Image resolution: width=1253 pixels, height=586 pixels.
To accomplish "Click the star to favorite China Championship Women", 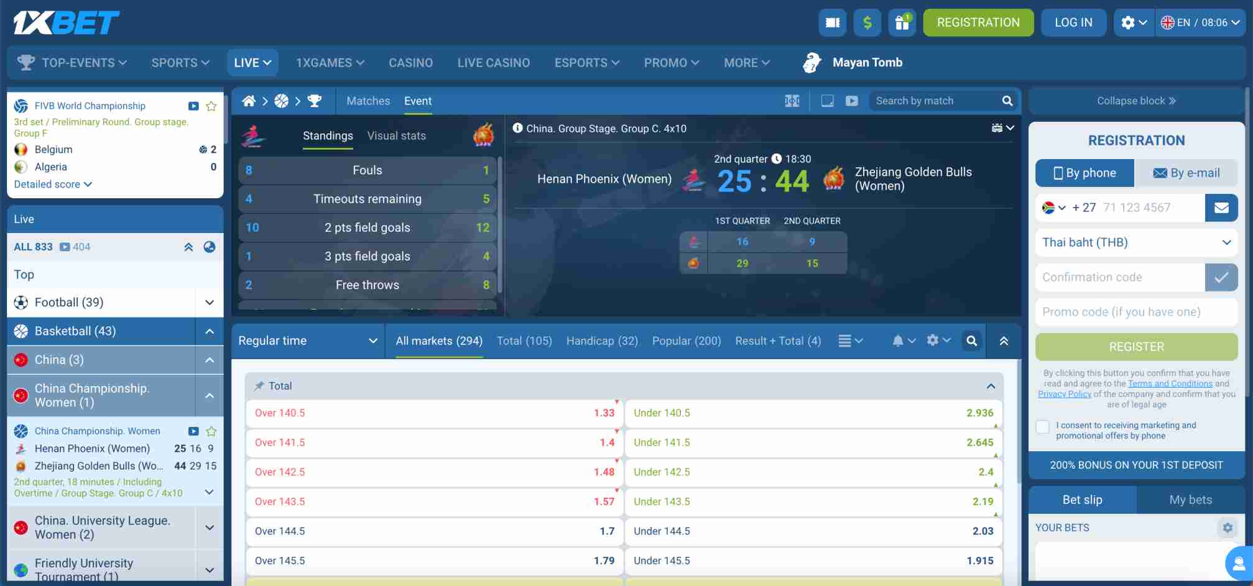I will [x=211, y=431].
